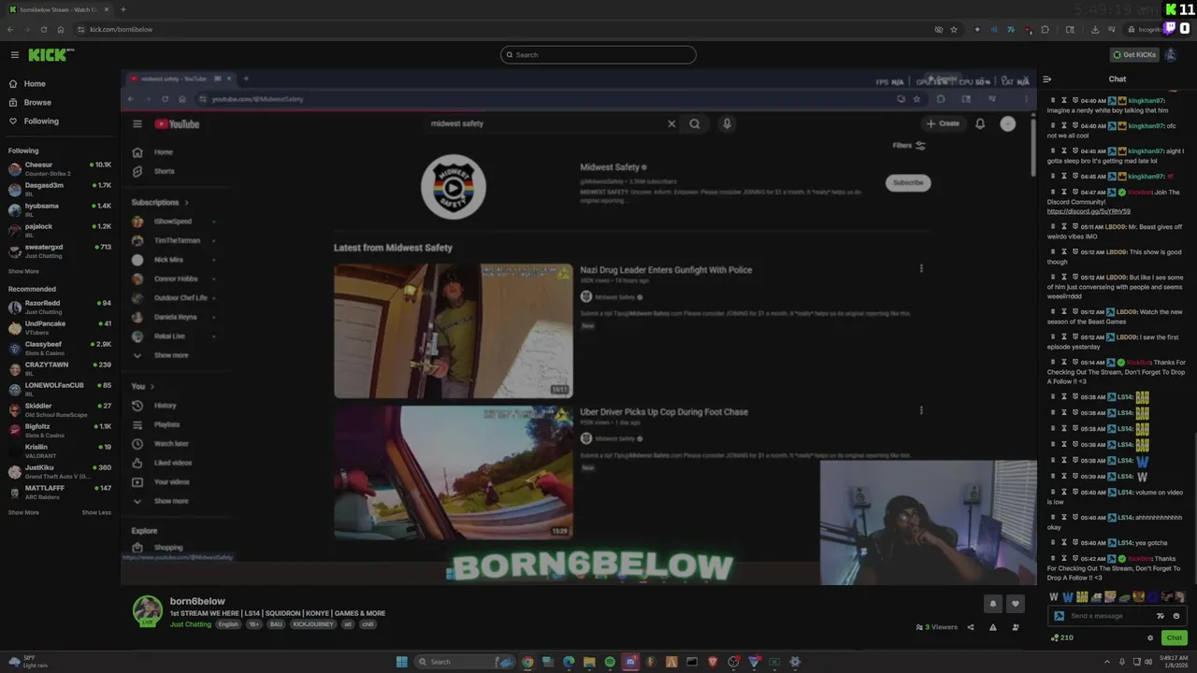Toggle chat translation icon in message box
The width and height of the screenshot is (1197, 673).
click(1161, 616)
